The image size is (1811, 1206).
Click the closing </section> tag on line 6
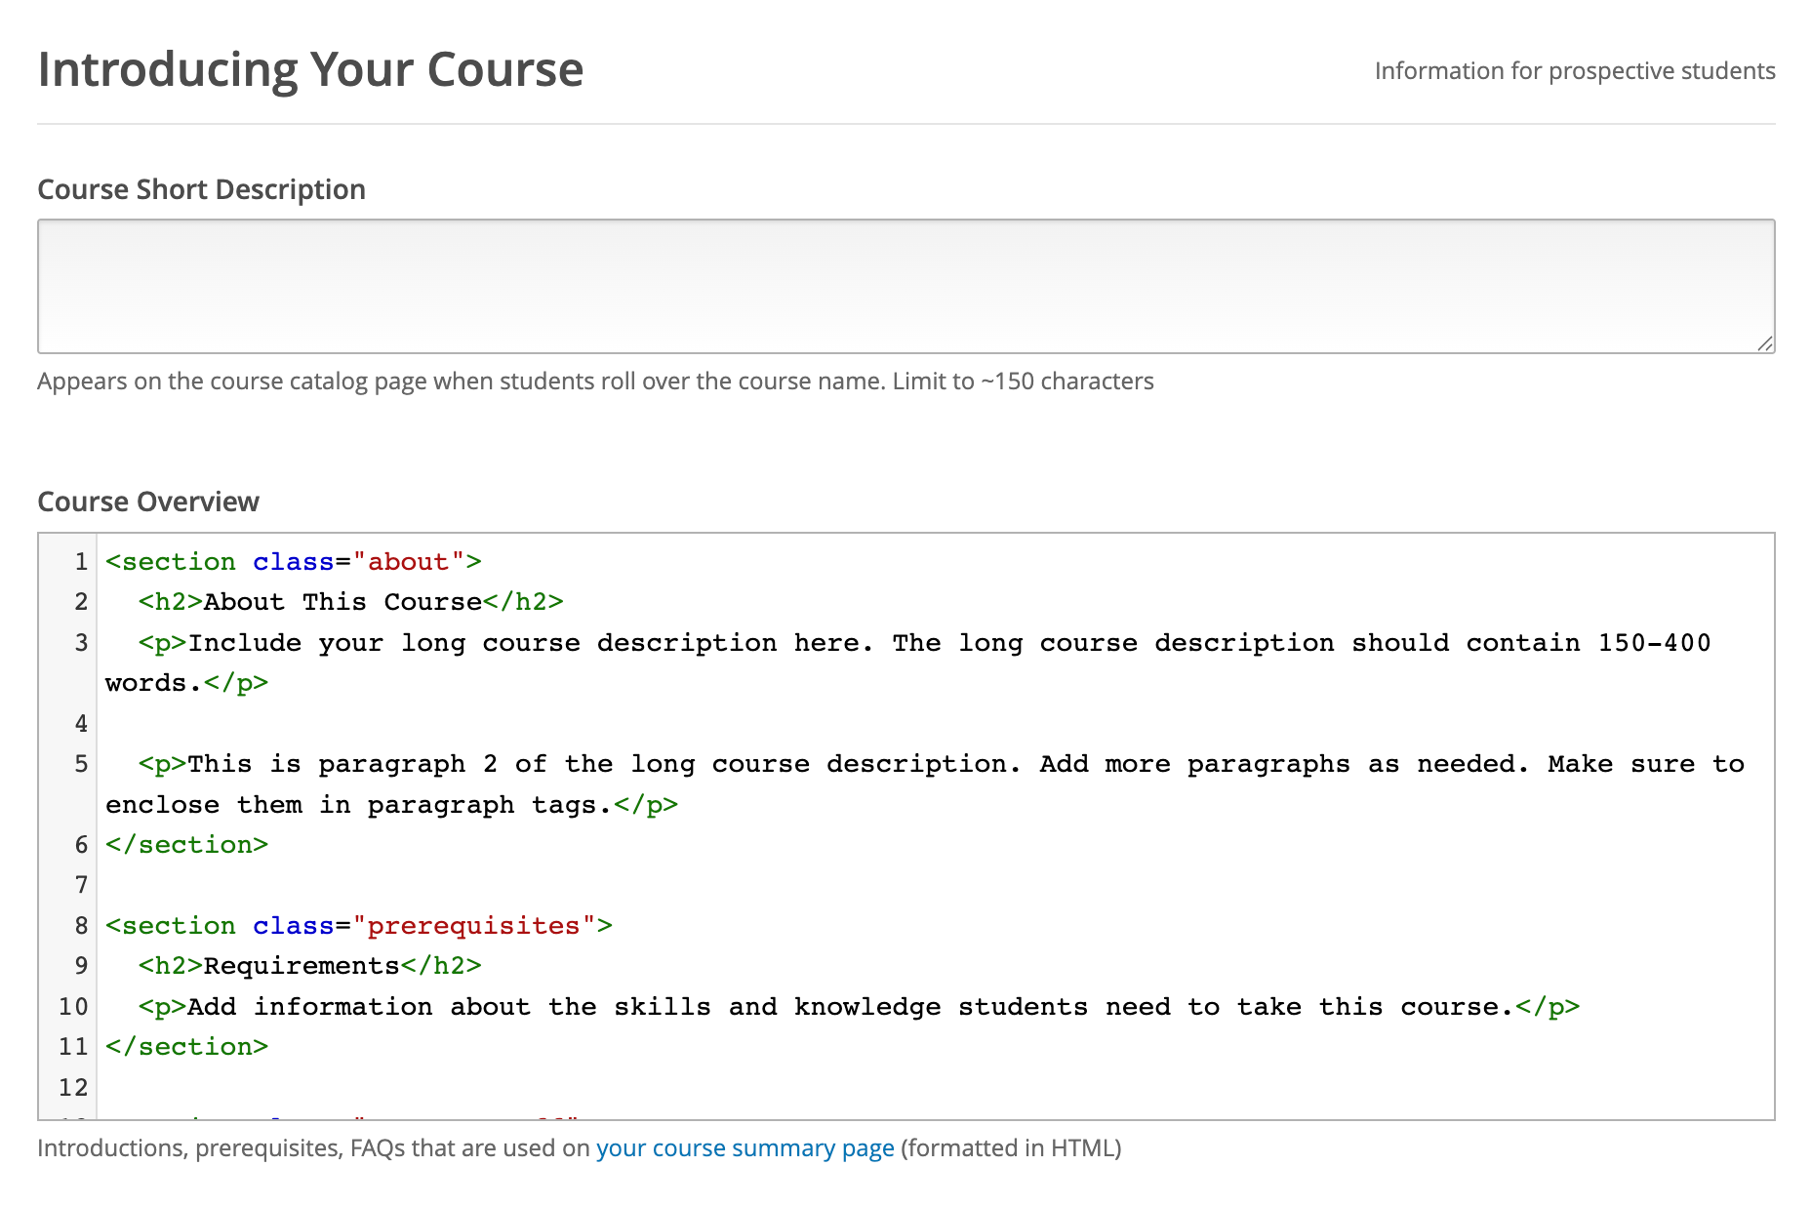coord(186,845)
